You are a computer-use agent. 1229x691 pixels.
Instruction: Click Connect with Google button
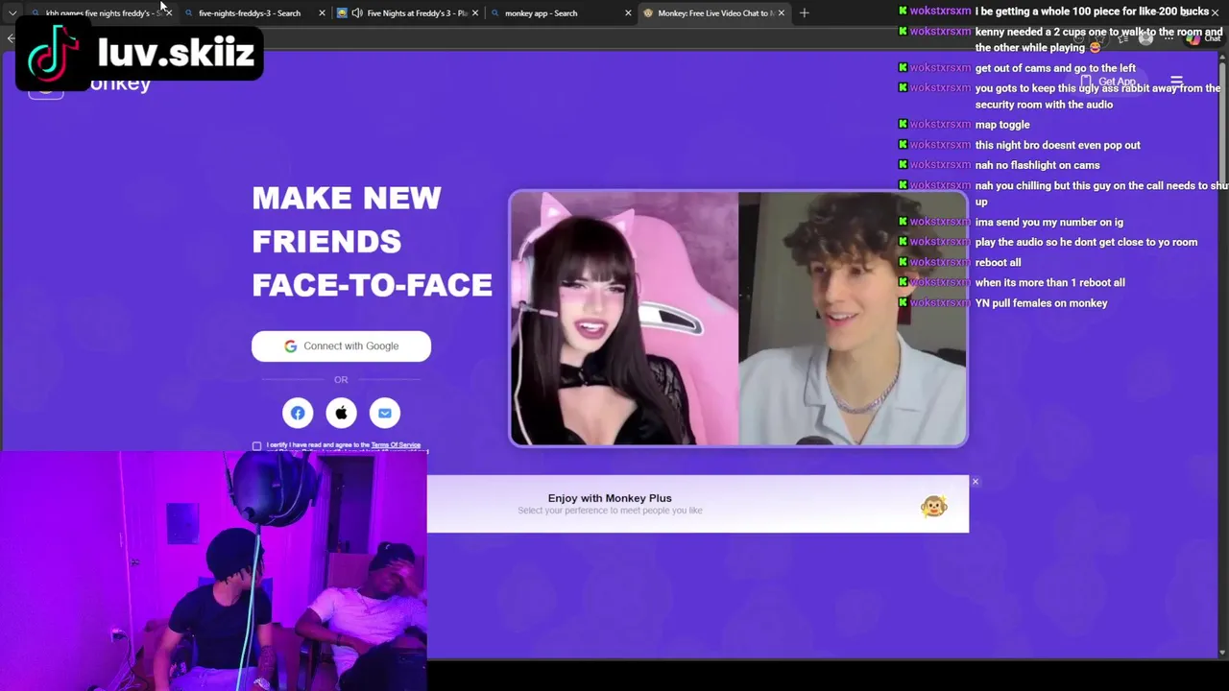click(x=341, y=346)
